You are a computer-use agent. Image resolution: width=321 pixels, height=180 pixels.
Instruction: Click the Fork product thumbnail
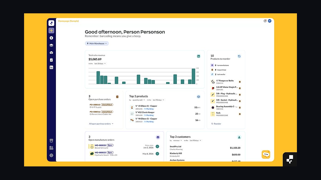213,114
